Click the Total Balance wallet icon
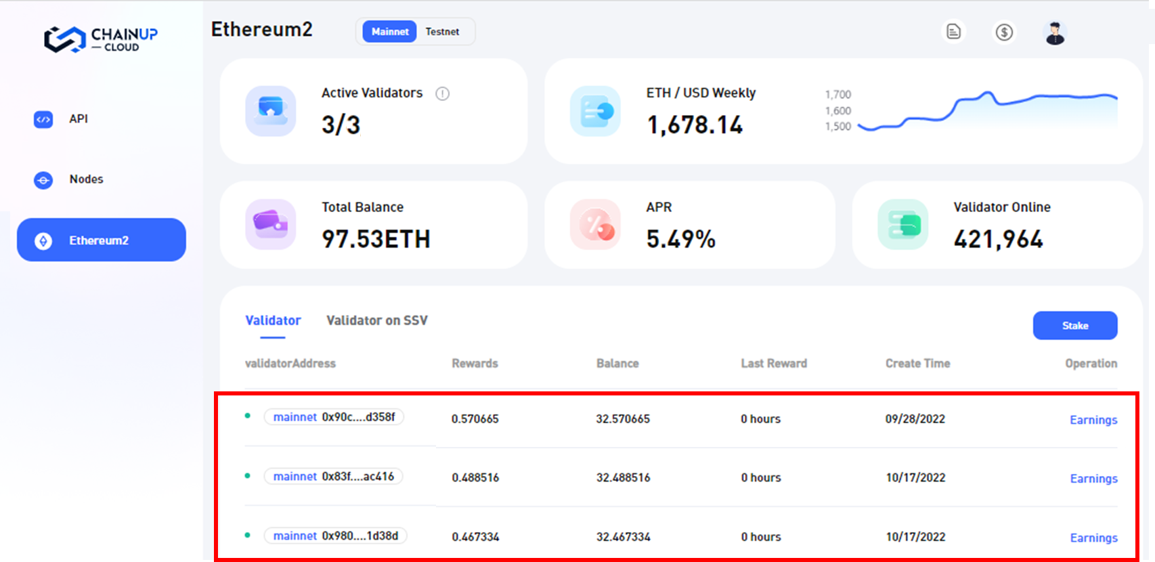The height and width of the screenshot is (562, 1155). click(270, 224)
